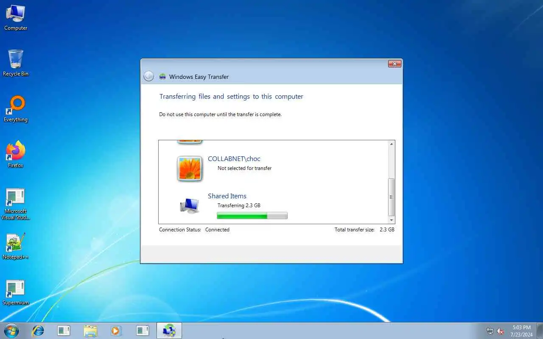Click the 'Connected' connection status value
This screenshot has width=543, height=339.
[217, 230]
